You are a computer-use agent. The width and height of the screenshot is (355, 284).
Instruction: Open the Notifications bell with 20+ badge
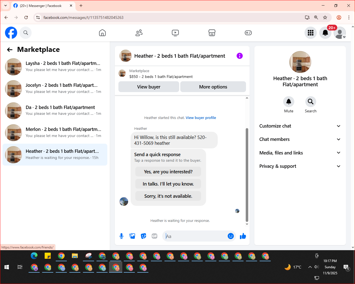(325, 33)
